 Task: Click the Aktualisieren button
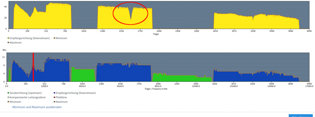click(302, 116)
